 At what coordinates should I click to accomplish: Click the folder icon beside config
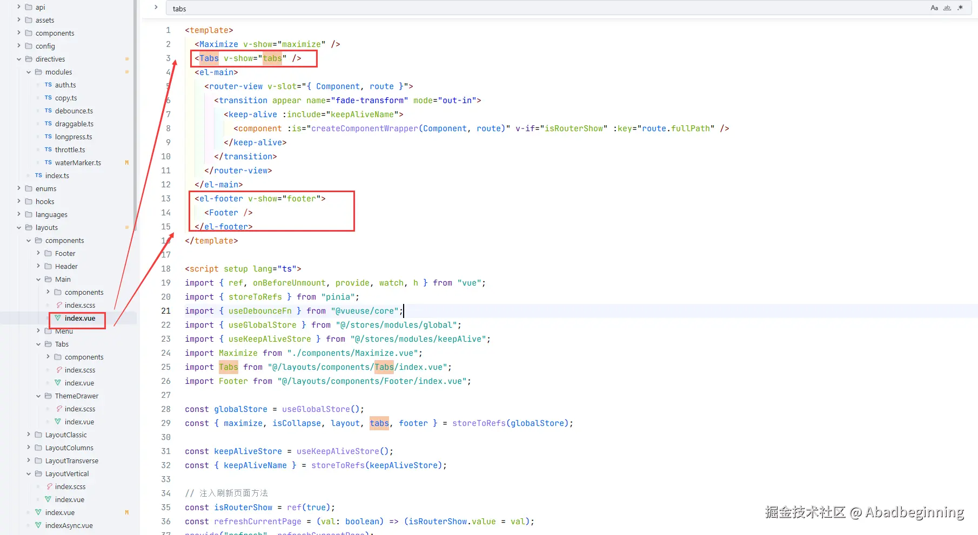click(29, 46)
